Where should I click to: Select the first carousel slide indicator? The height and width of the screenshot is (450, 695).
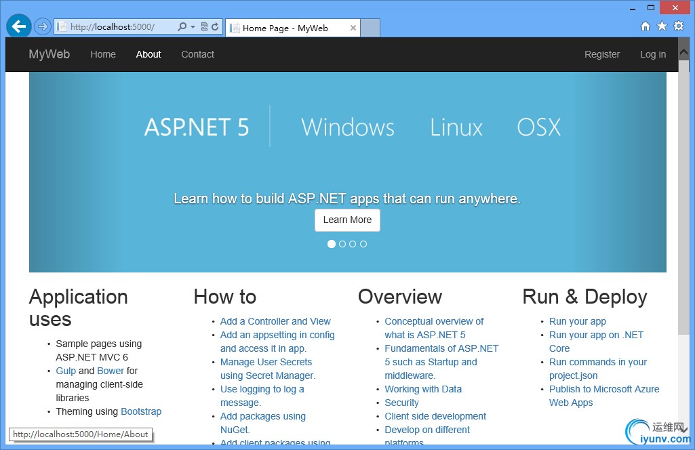pyautogui.click(x=331, y=244)
